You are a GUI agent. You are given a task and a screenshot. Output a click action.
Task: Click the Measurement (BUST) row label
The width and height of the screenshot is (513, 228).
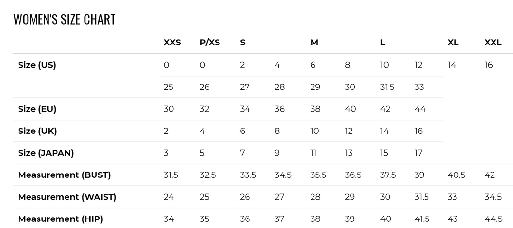[x=64, y=175]
